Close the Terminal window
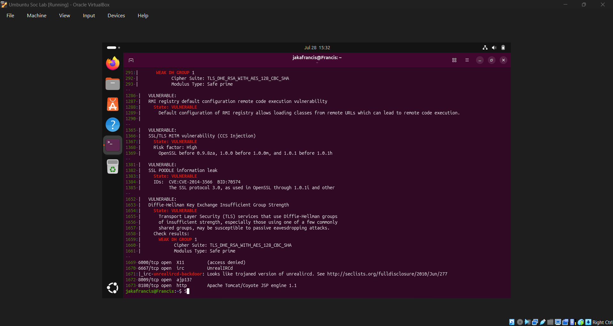This screenshot has width=613, height=326. coord(503,60)
